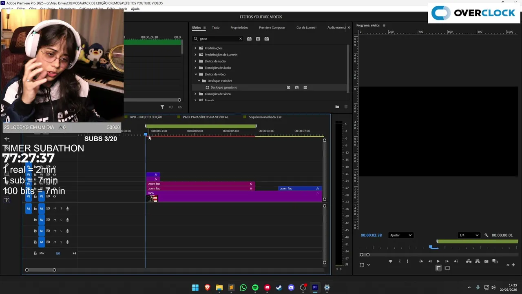Expand the Predefinições folder

tap(195, 48)
